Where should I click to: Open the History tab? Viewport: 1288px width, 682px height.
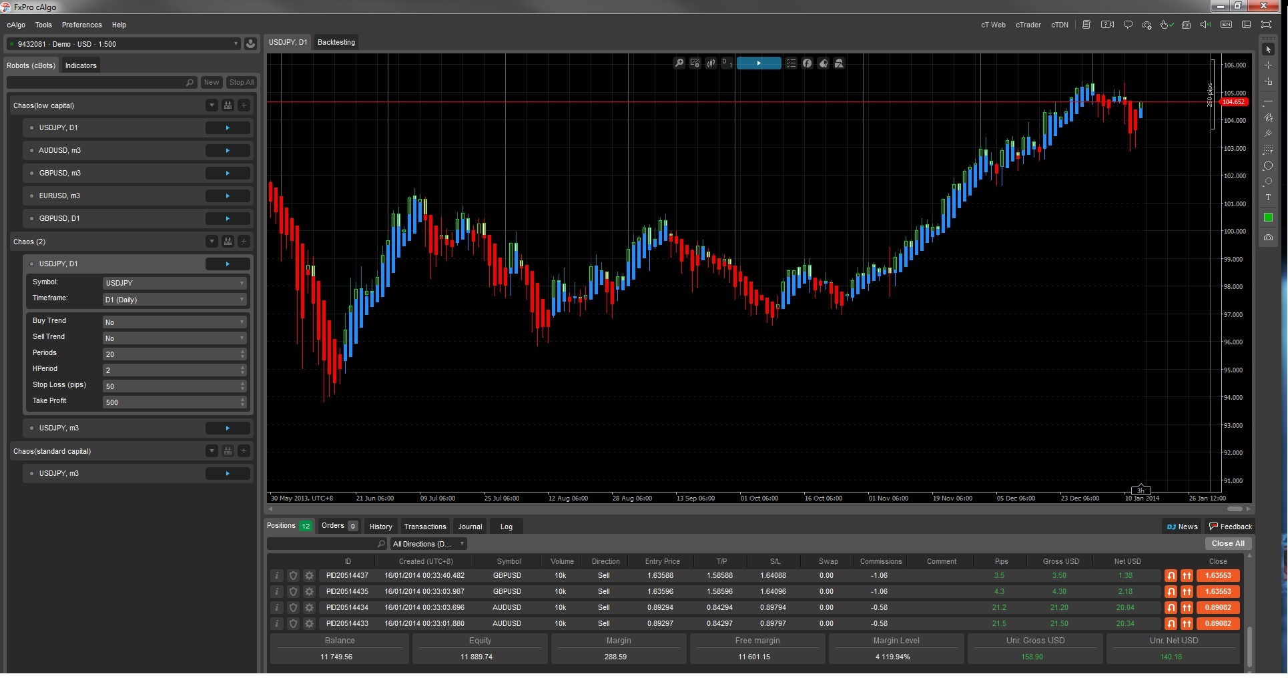click(381, 527)
